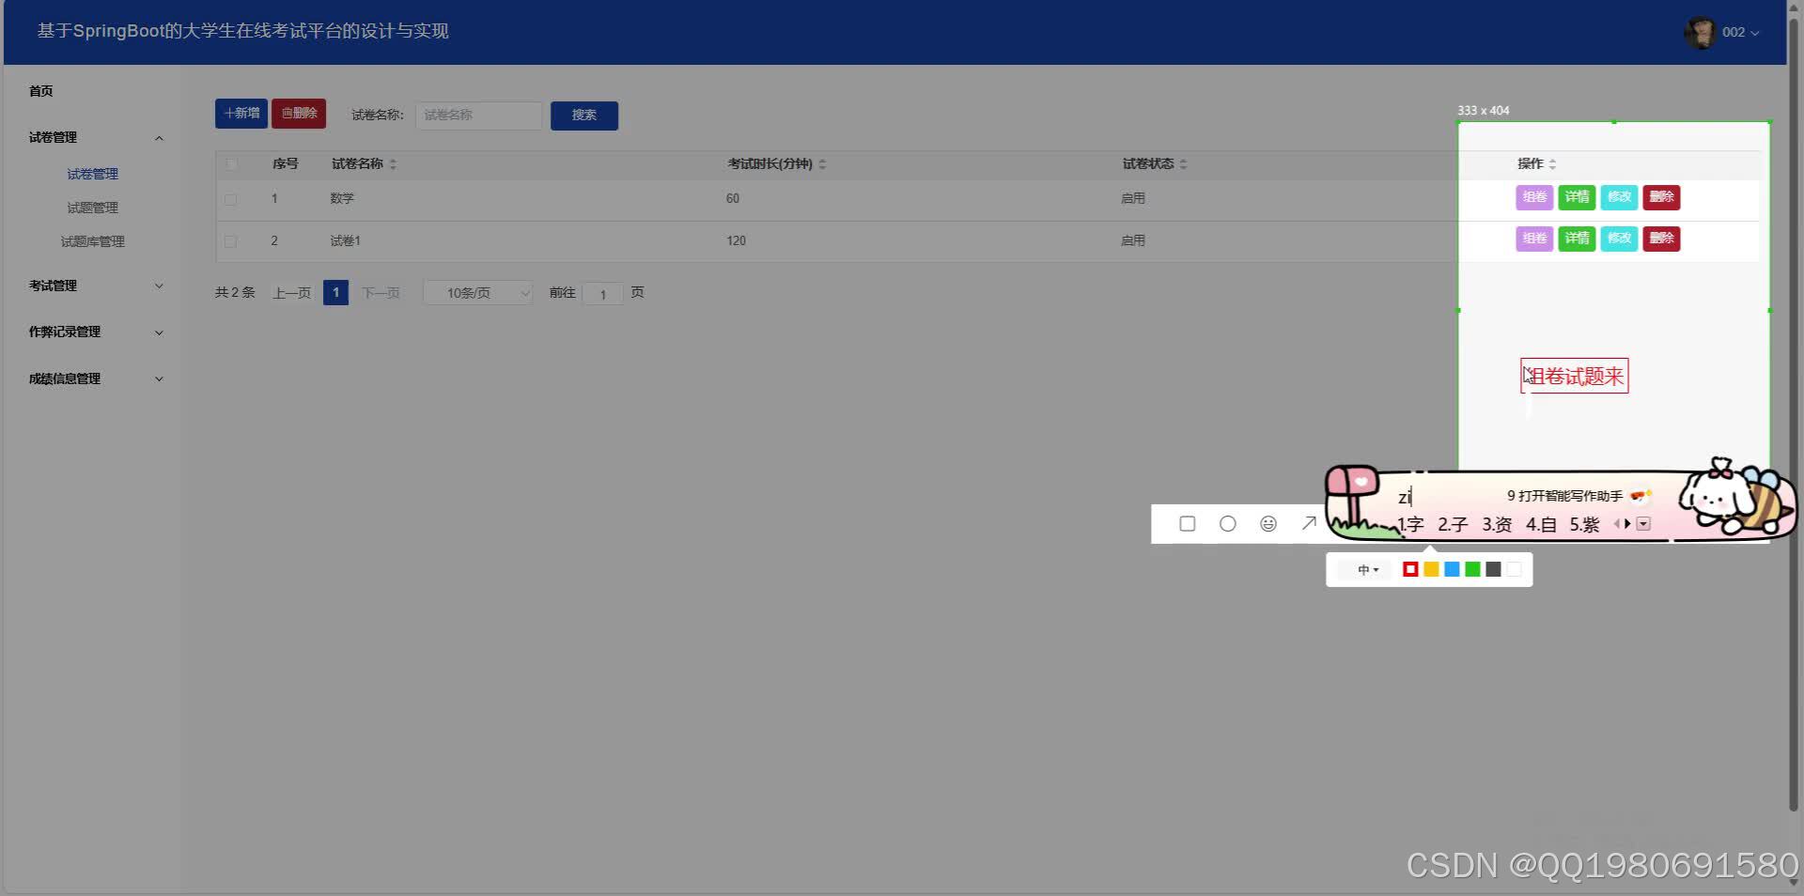
Task: Toggle the select-all header checkbox
Action: [231, 164]
